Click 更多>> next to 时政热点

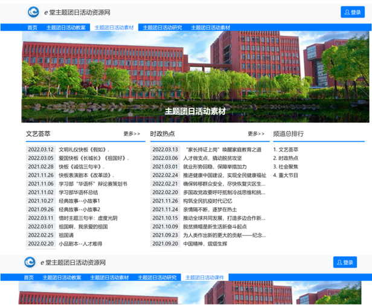click(256, 133)
